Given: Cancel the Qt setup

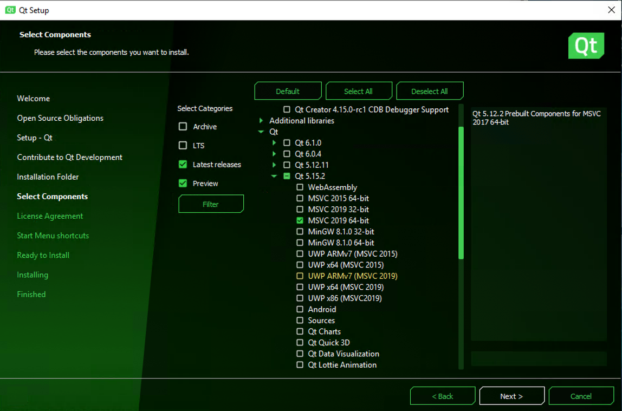Looking at the screenshot, I should click(581, 396).
